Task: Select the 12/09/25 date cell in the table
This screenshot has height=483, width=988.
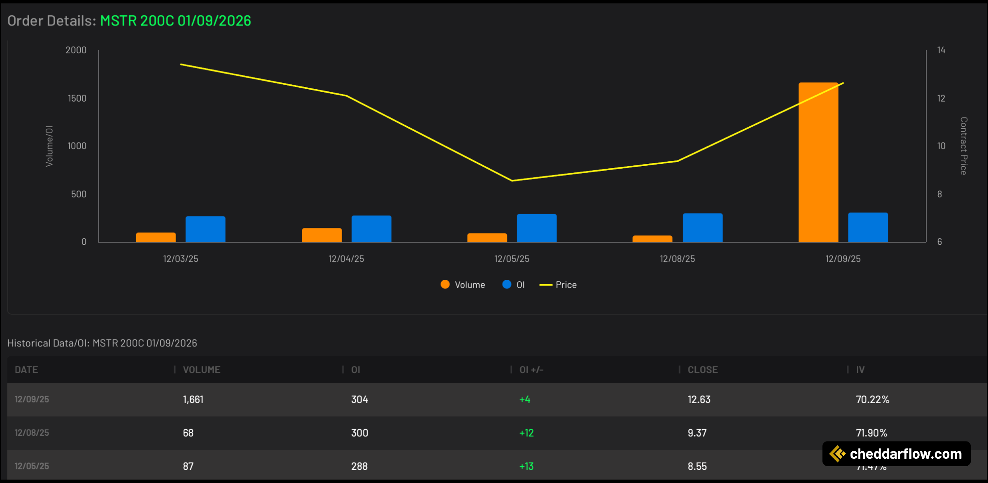Action: [x=32, y=399]
